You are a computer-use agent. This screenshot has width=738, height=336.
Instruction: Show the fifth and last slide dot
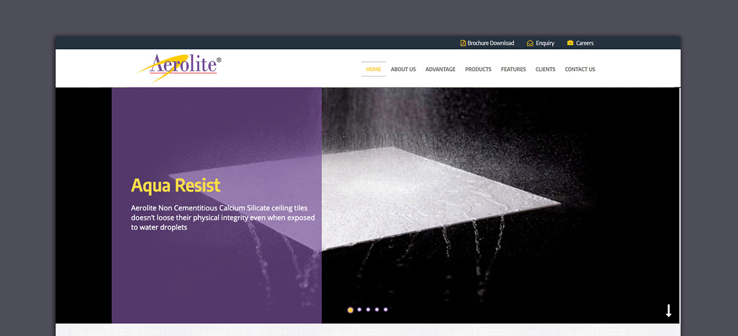click(385, 310)
